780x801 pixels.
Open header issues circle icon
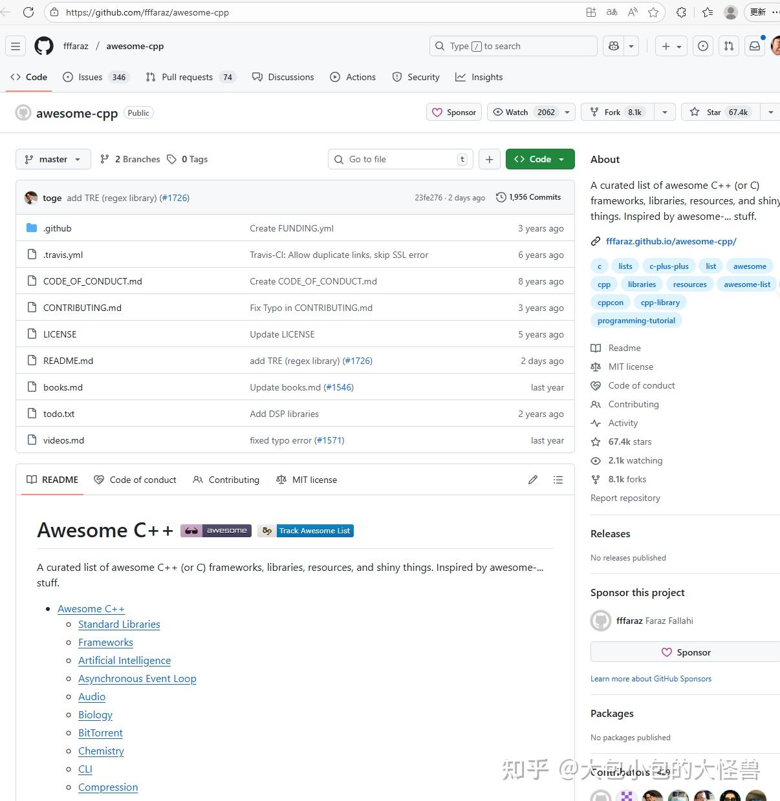(x=703, y=46)
